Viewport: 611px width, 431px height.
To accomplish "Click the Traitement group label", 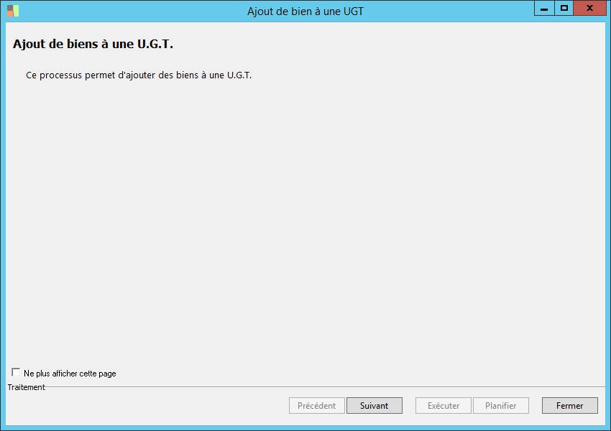I will (x=26, y=387).
